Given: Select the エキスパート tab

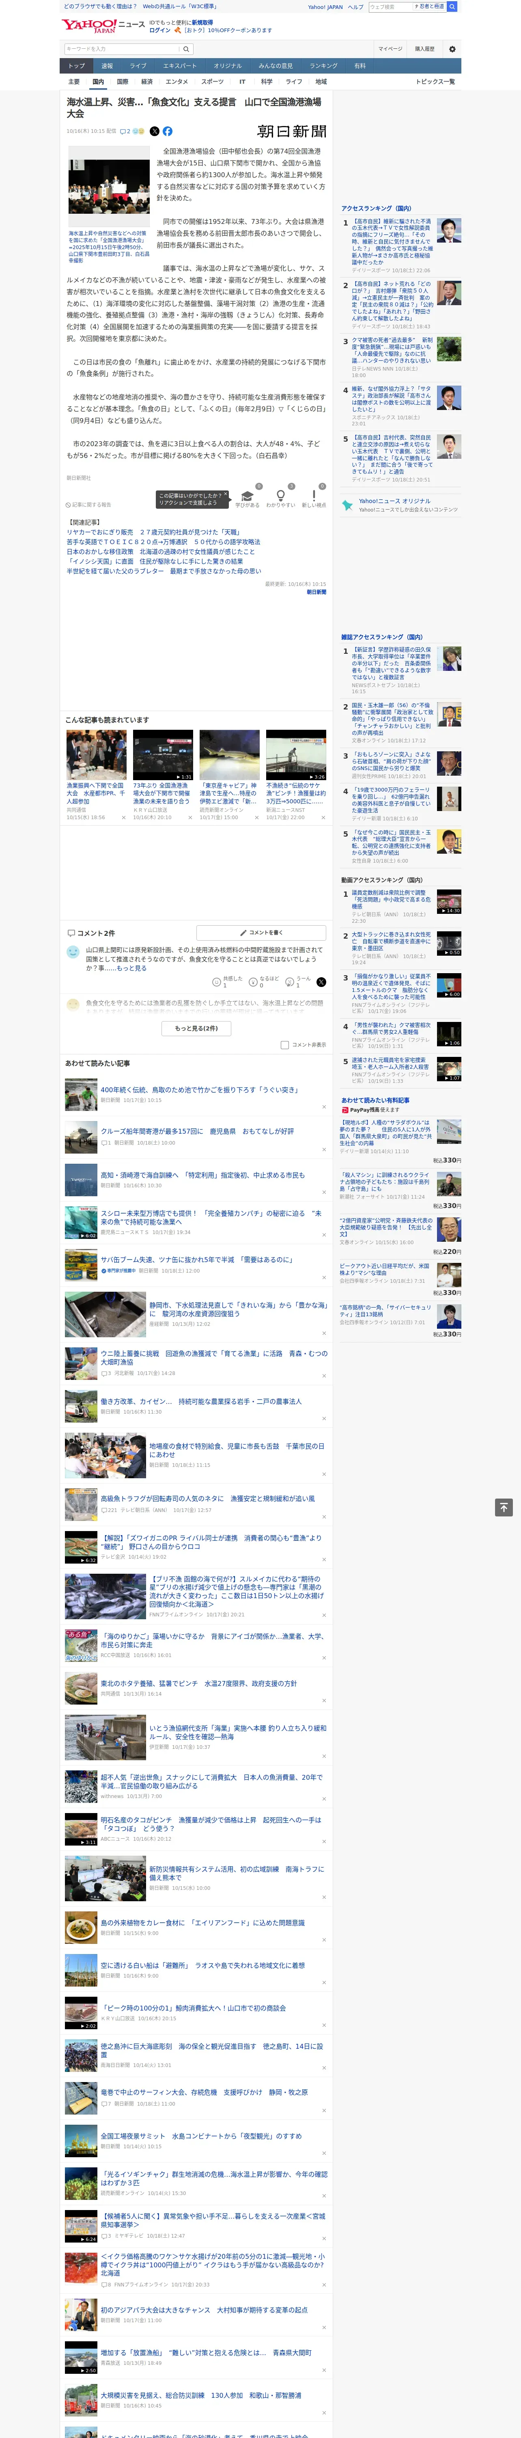Looking at the screenshot, I should (180, 66).
